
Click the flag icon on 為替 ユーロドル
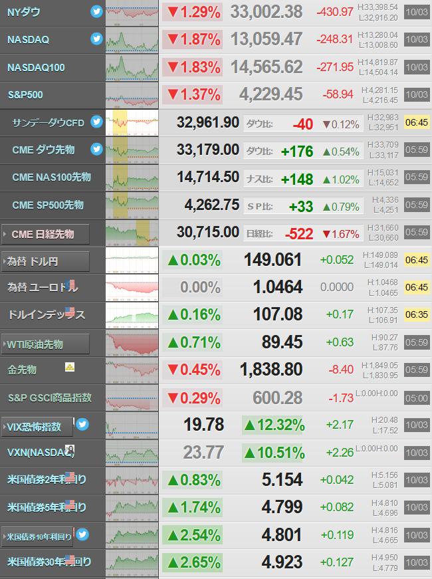[70, 285]
